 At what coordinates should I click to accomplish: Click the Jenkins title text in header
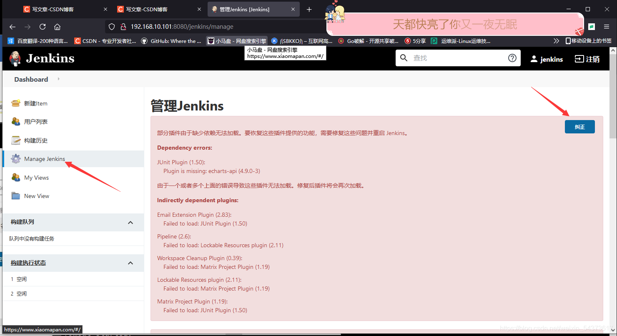click(50, 58)
